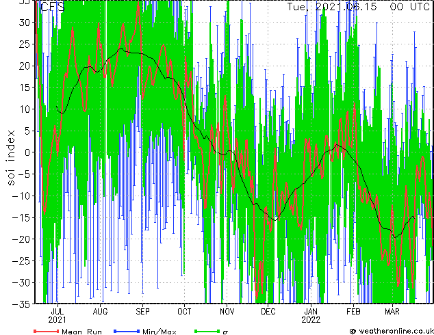Click the AUG month label
The image size is (434, 335).
(x=100, y=312)
